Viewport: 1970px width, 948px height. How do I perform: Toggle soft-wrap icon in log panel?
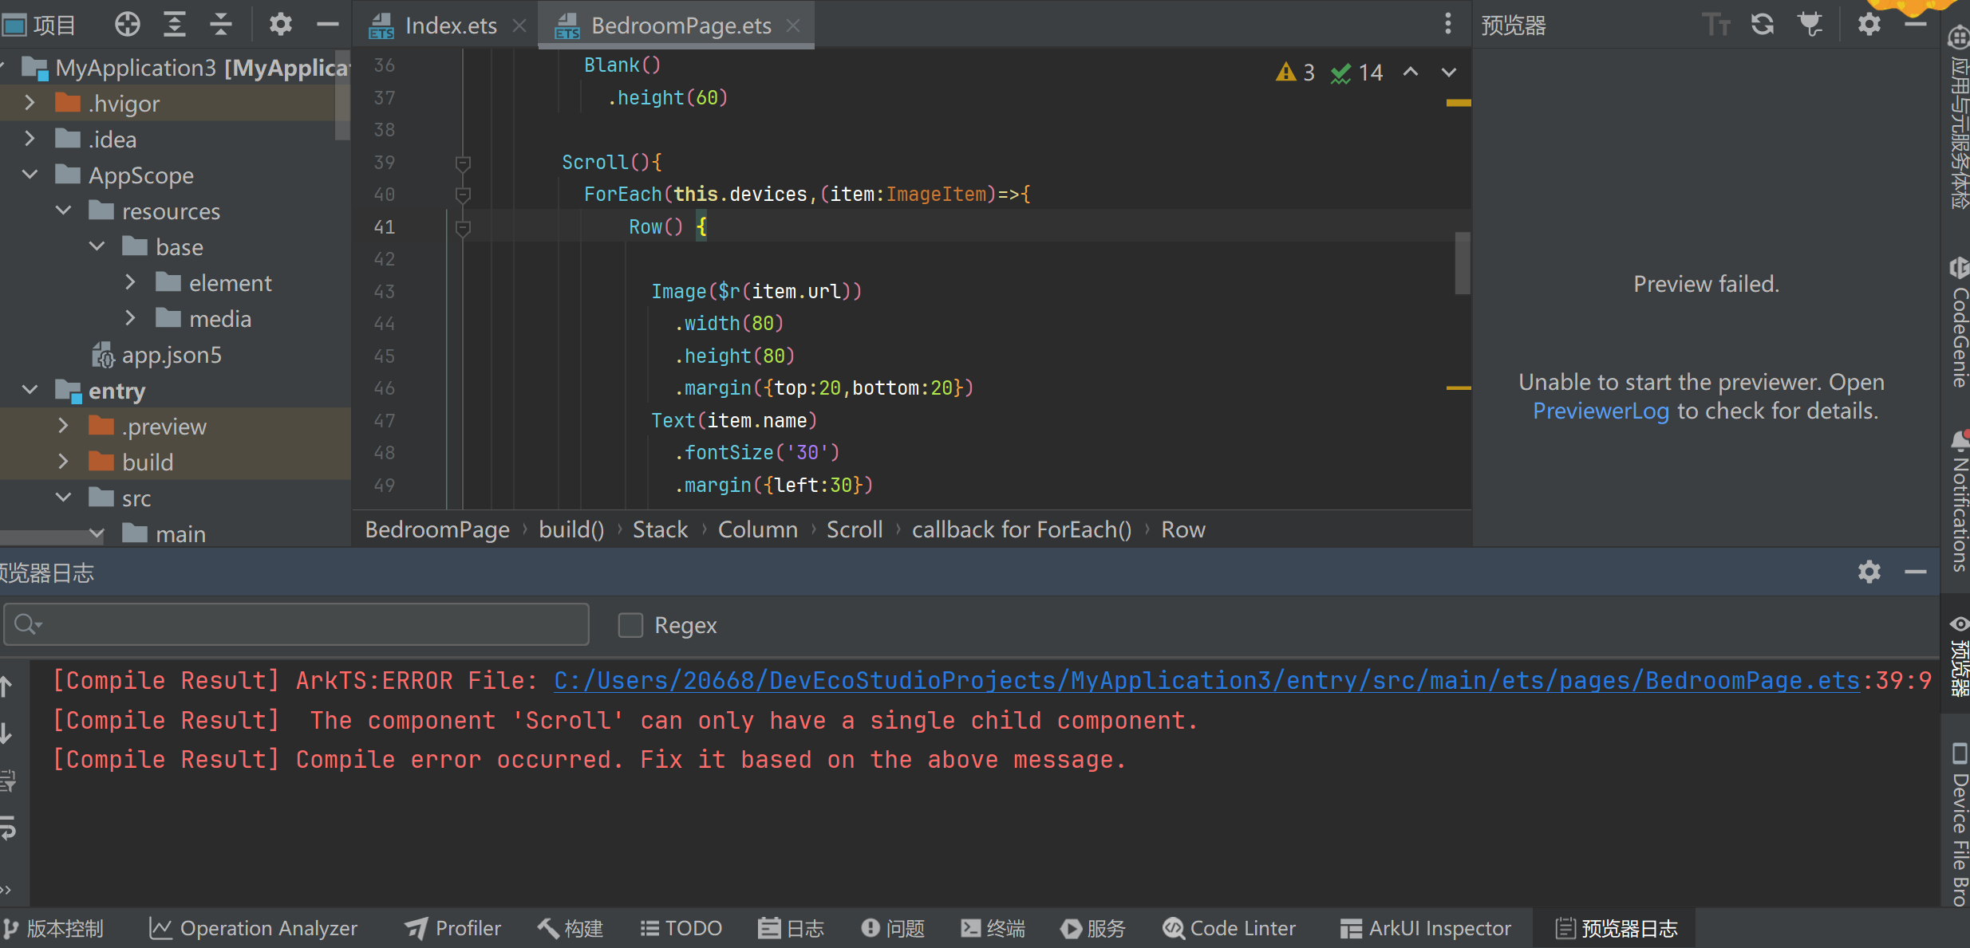7,828
